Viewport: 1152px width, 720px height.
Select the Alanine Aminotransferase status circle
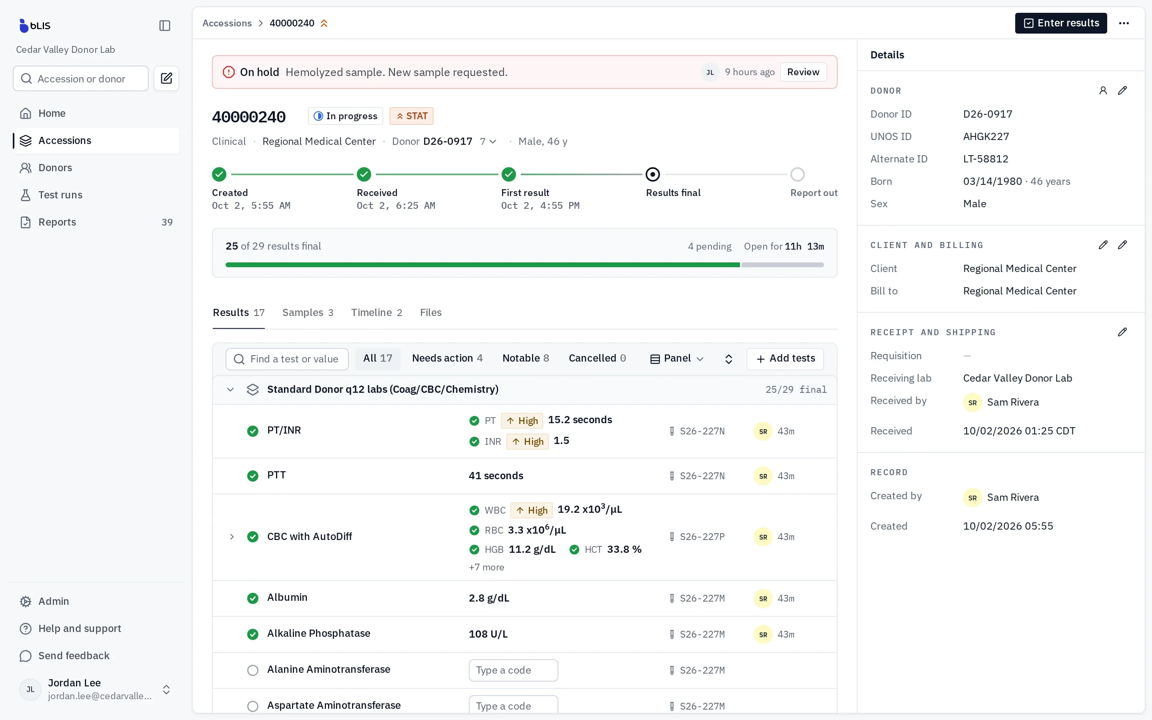(253, 670)
